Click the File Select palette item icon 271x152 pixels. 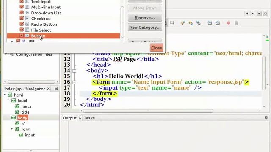pyautogui.click(x=27, y=30)
